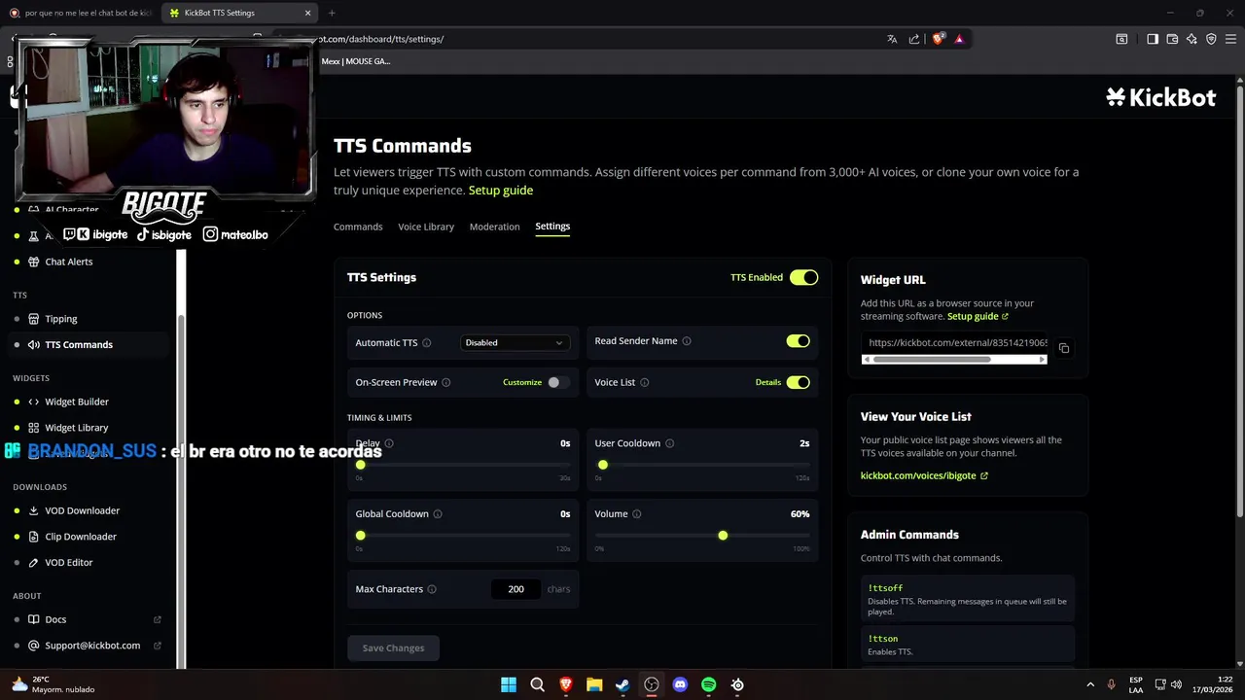The height and width of the screenshot is (700, 1245).
Task: Click the Details link for Voice List
Action: (768, 382)
